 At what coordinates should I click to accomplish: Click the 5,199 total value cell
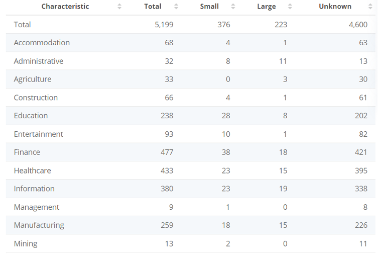pos(164,25)
